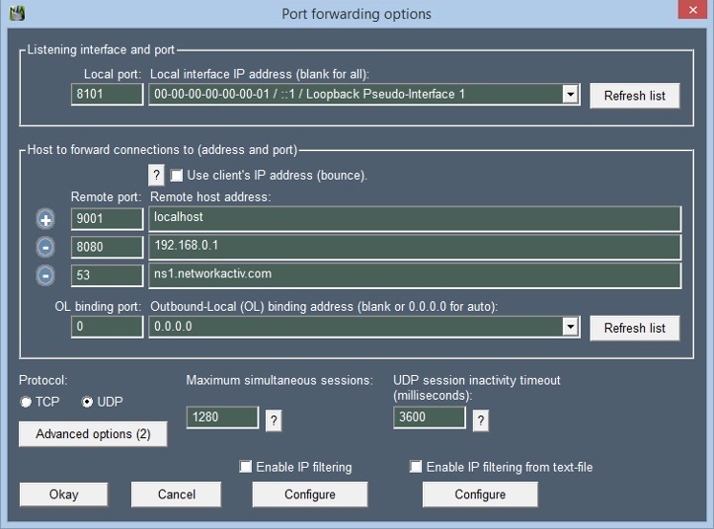
Task: Refresh the OL binding address list
Action: click(x=635, y=328)
